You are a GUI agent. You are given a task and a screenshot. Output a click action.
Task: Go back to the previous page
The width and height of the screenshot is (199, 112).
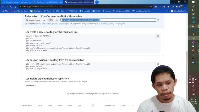[x=3, y=7]
